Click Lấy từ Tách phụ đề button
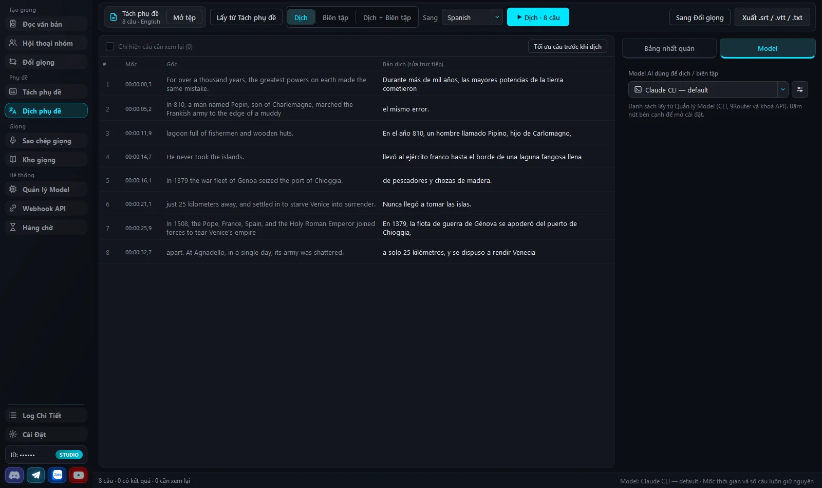 246,17
